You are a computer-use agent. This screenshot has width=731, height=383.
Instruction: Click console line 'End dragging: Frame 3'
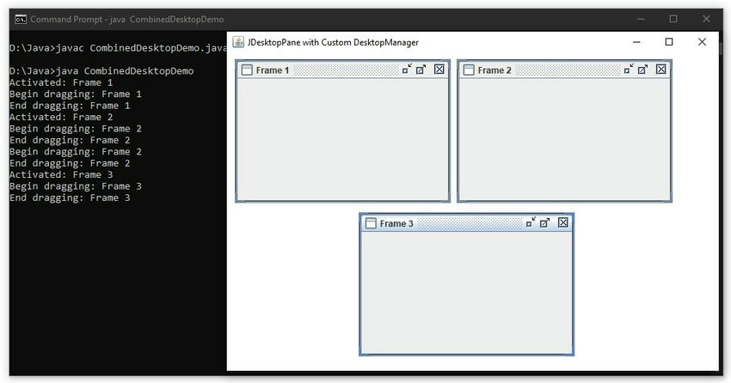(x=70, y=198)
